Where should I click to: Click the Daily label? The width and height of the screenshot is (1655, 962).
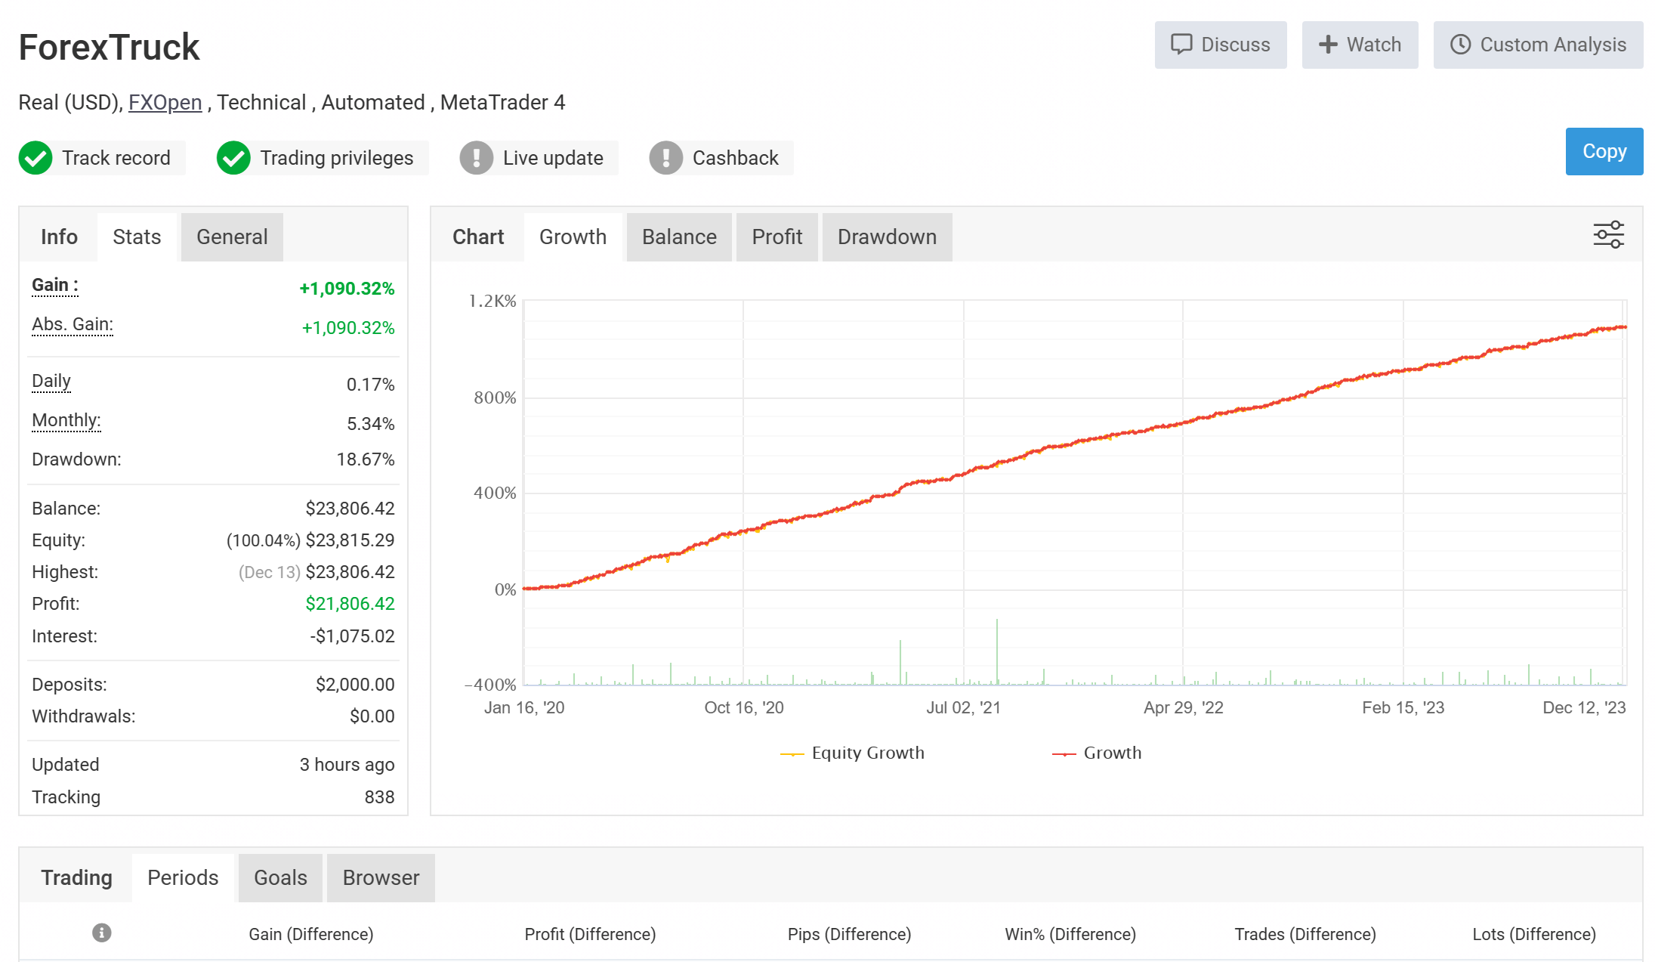tap(51, 381)
